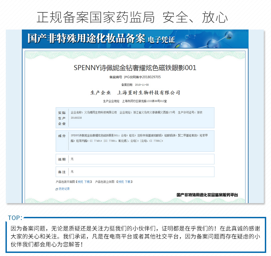Open the 历史记录 link

pyautogui.click(x=64, y=189)
